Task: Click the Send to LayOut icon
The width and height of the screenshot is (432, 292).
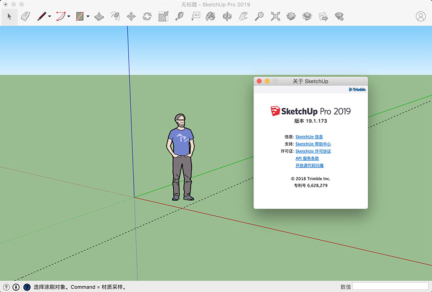Action: click(323, 16)
